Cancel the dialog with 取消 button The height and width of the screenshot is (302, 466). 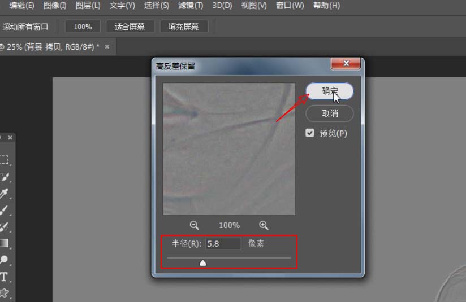[x=330, y=113]
